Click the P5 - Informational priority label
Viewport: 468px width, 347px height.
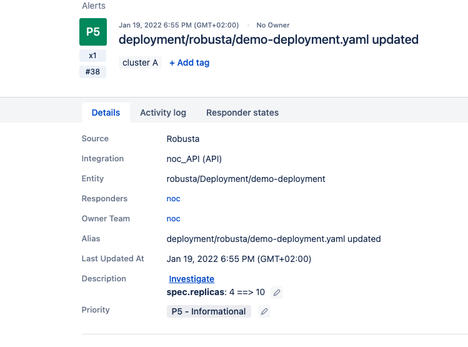point(209,311)
